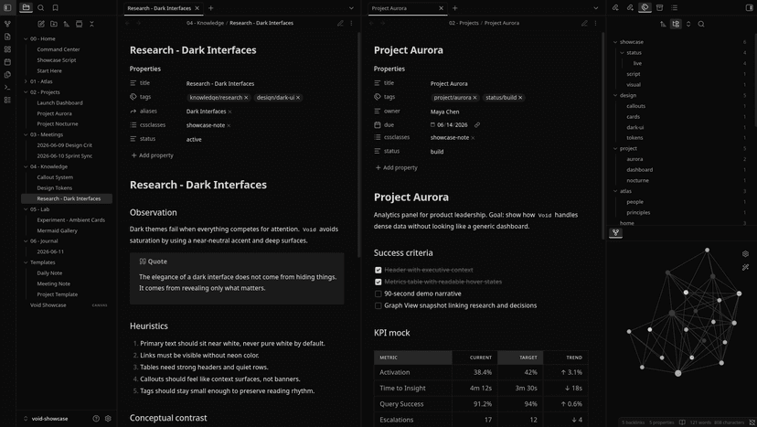Select the local graph tab icon
757x427 pixels.
click(615, 232)
